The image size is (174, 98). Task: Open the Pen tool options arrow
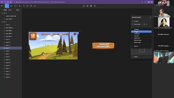point(21,6)
